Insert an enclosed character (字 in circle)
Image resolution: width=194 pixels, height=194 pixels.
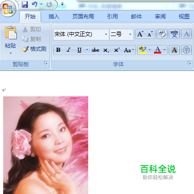[x=186, y=50]
